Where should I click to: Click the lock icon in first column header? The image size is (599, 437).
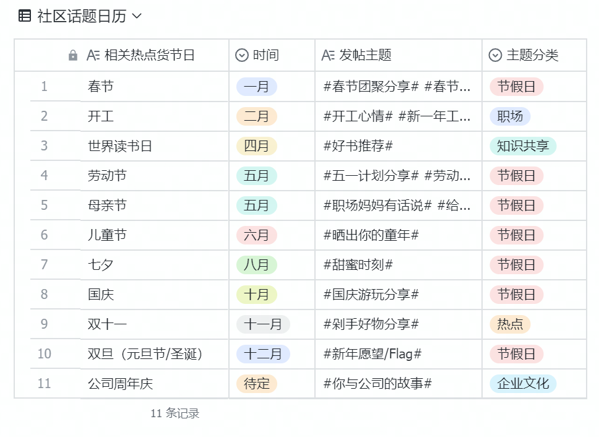click(x=72, y=55)
